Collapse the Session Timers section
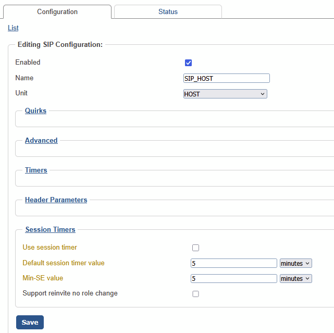The image size is (334, 333). [50, 229]
